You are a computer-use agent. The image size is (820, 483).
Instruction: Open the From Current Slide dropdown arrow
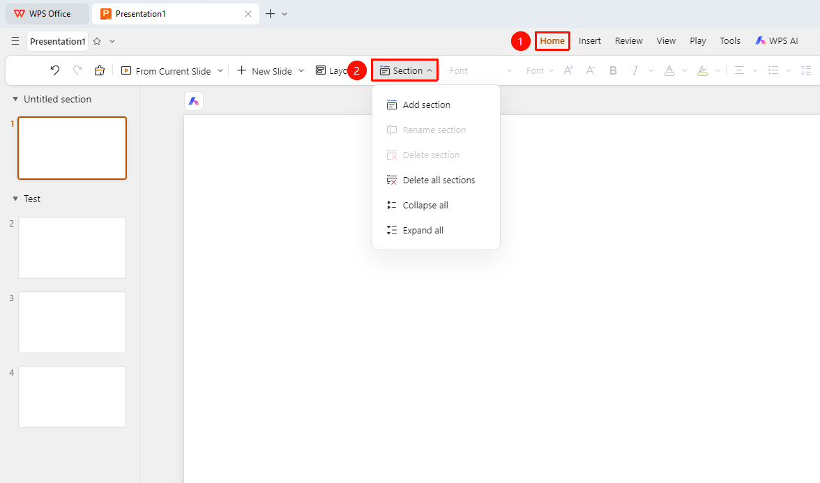[x=220, y=70]
